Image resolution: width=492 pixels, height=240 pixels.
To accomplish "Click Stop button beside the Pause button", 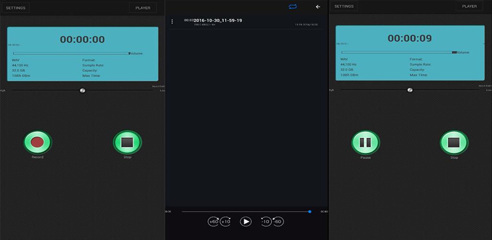I will [454, 142].
